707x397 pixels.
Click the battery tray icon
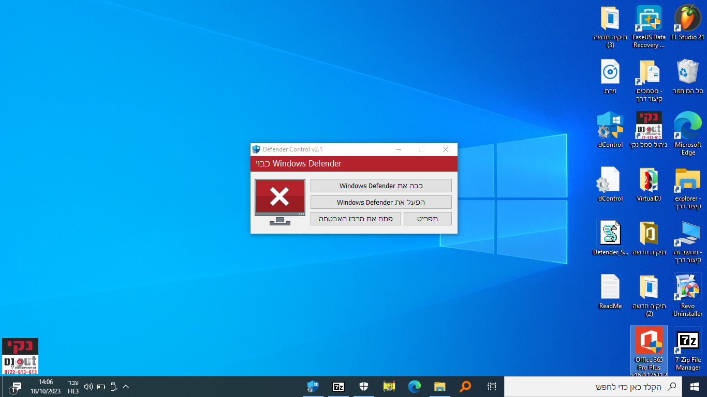101,387
